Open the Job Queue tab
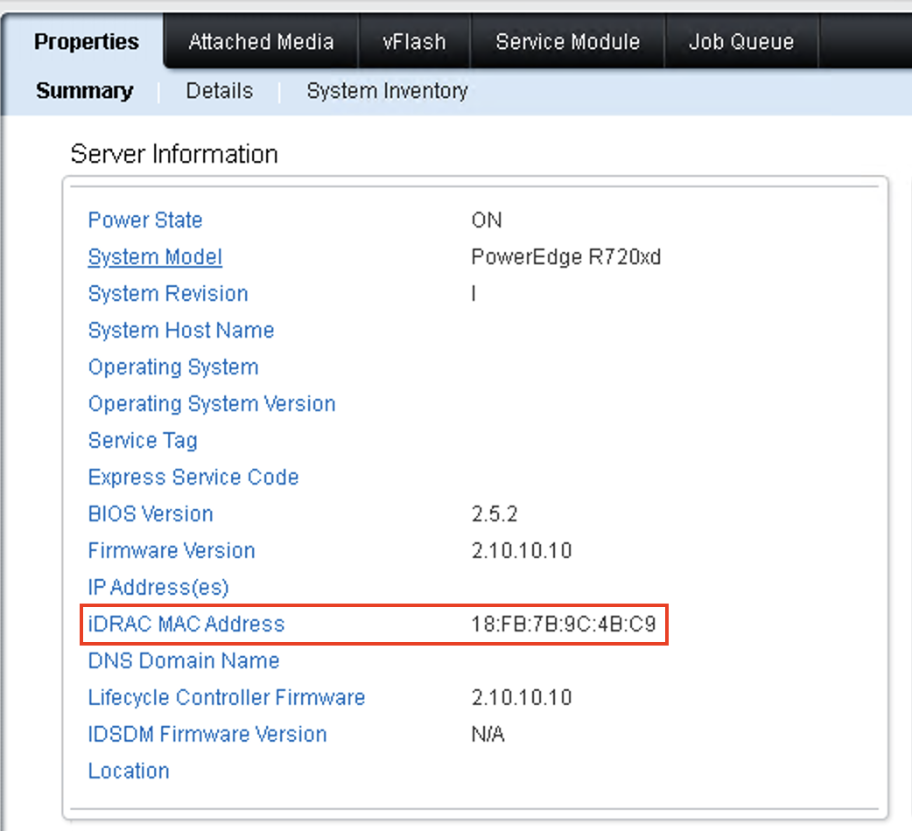This screenshot has height=831, width=912. [741, 42]
